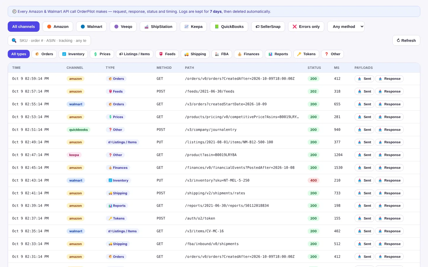Click the orange Amazon channel dot

click(49, 27)
